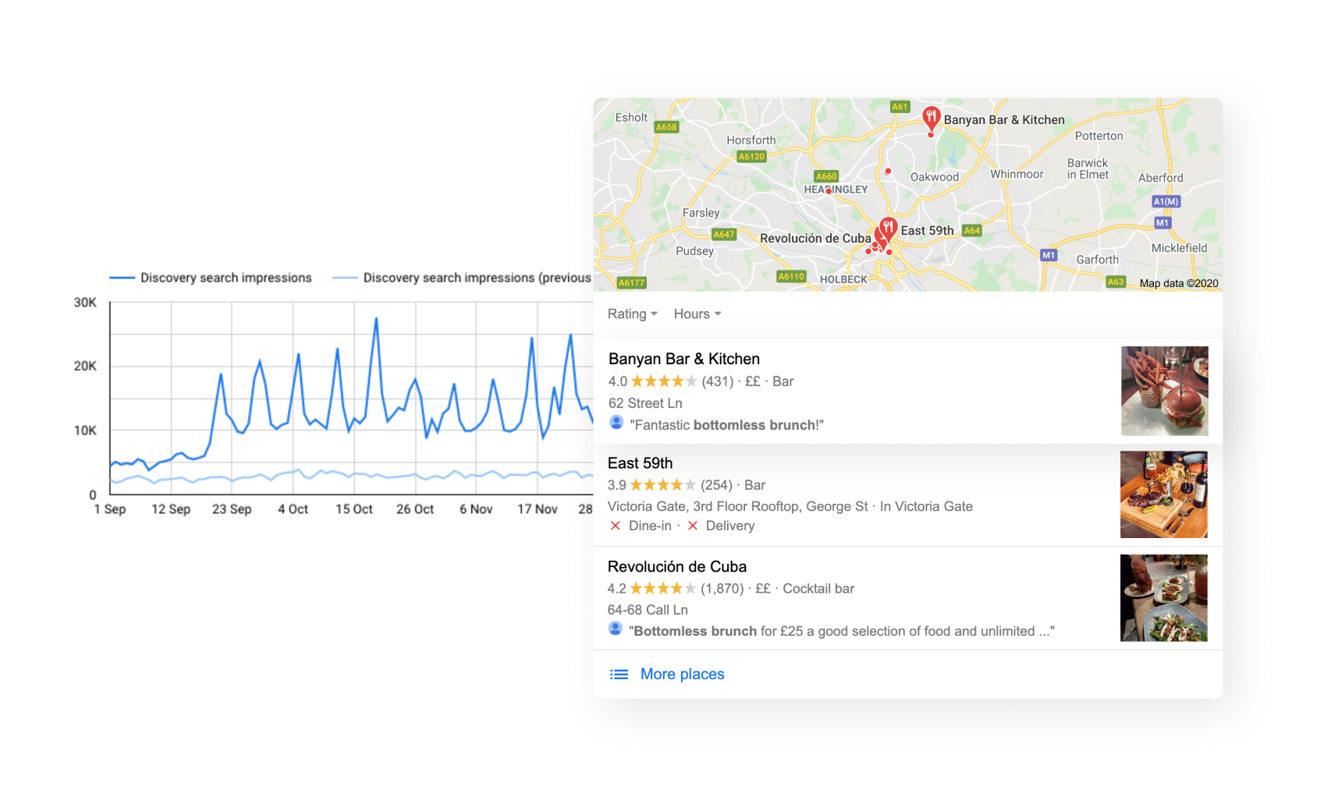
Task: Open the Banyan Bar & Kitchen listing title
Action: [x=684, y=359]
